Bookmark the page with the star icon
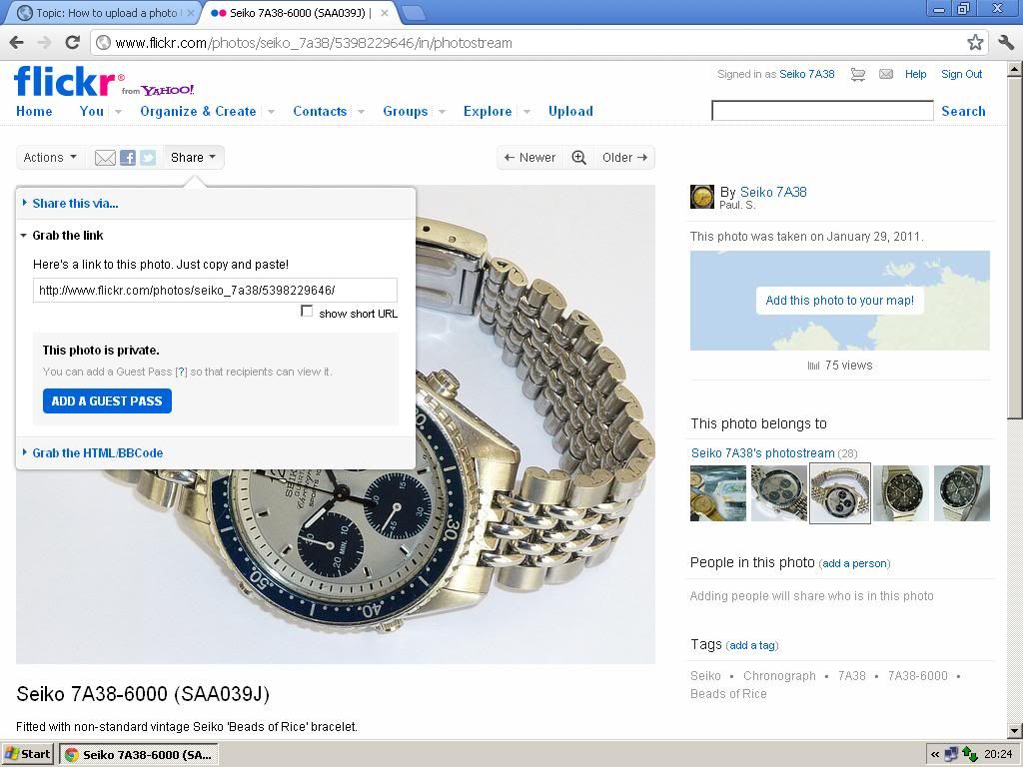The image size is (1023, 767). click(x=975, y=43)
